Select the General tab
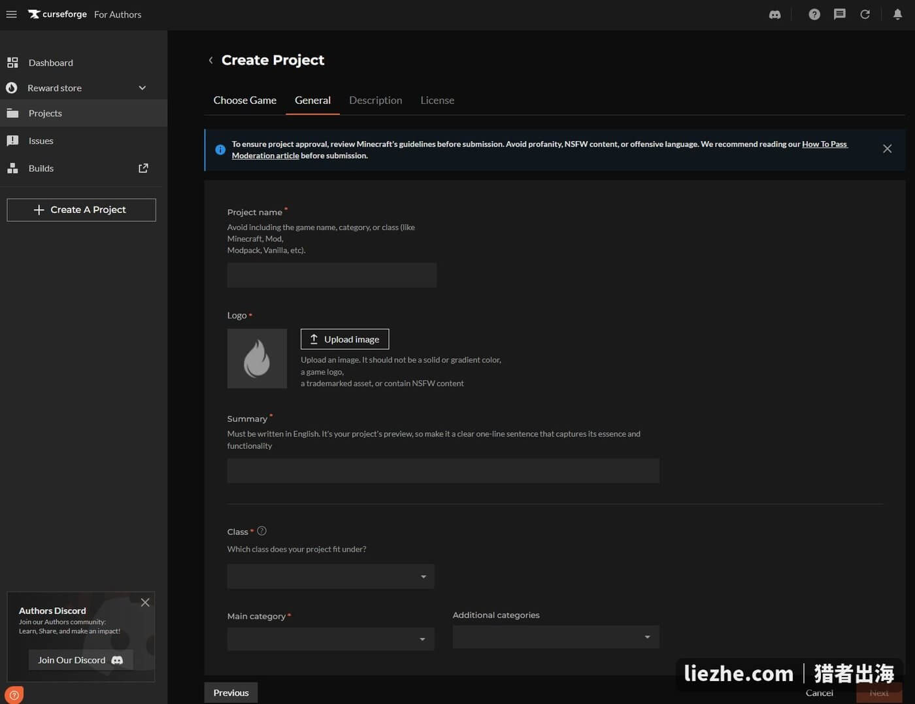 pyautogui.click(x=312, y=100)
